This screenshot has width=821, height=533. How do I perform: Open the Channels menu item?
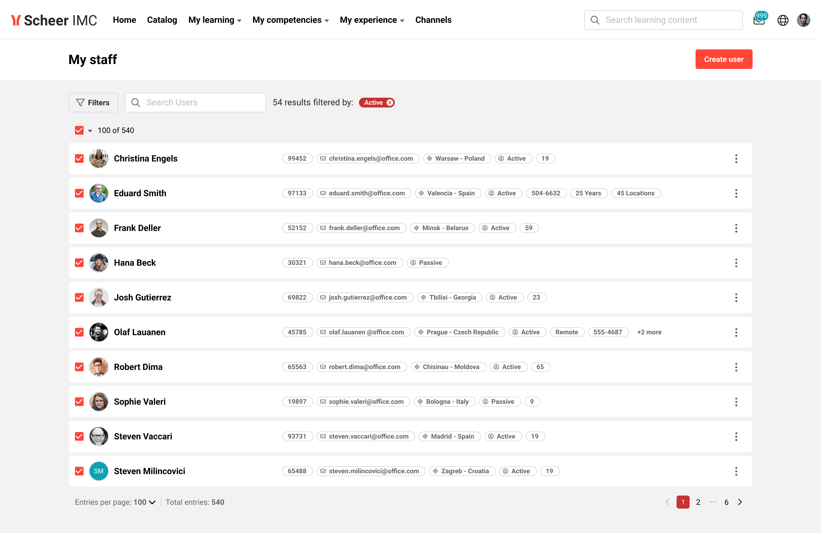click(433, 20)
